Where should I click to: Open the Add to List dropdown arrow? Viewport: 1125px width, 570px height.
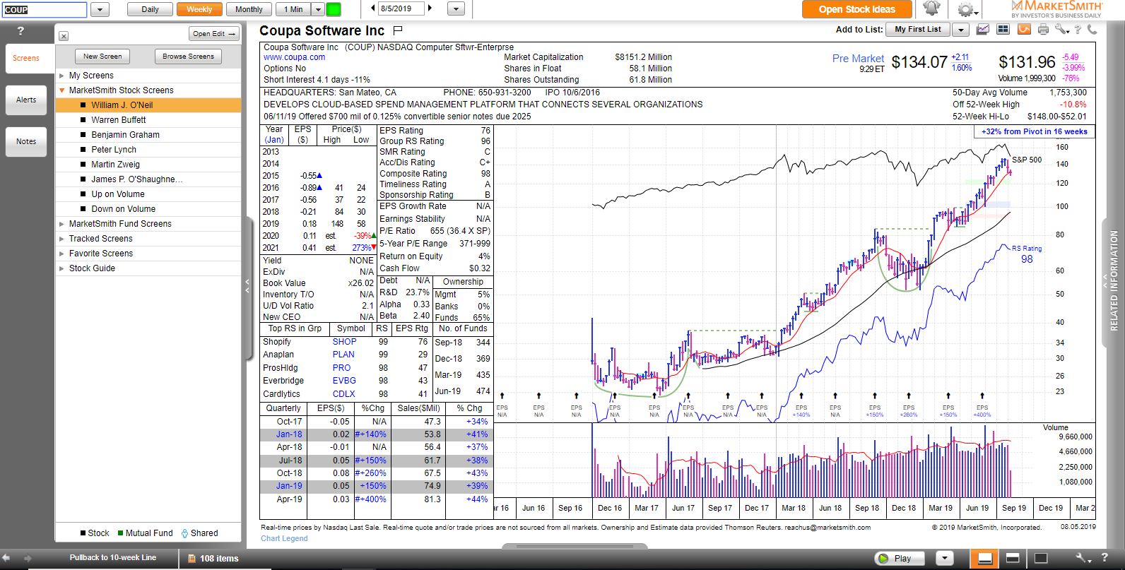click(x=960, y=30)
